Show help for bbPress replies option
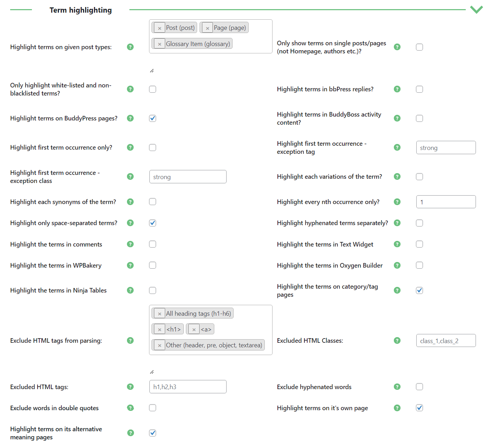This screenshot has height=446, width=491. (x=397, y=89)
